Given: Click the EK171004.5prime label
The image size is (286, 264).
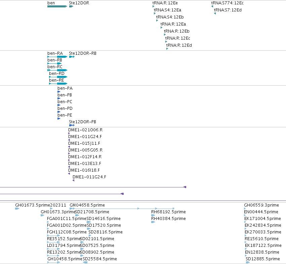Looking at the screenshot, I should [262, 219].
